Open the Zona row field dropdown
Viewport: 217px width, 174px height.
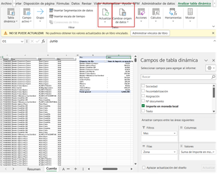point(175,152)
